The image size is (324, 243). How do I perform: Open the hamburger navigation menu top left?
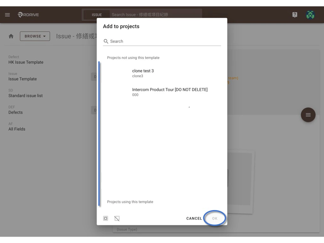coord(7,15)
